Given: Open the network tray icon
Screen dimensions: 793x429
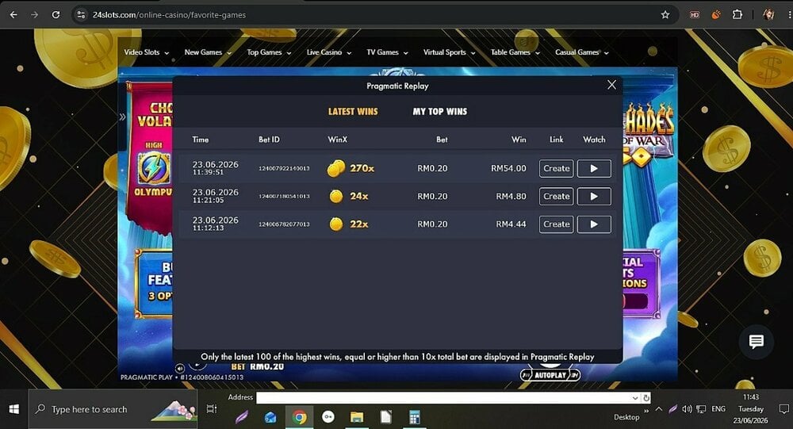Looking at the screenshot, I should [701, 408].
